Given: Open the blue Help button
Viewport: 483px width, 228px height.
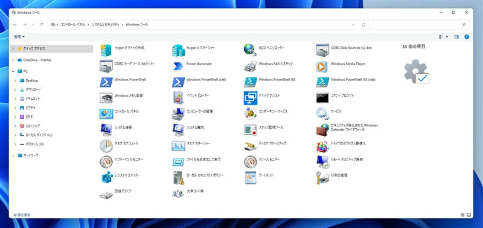Looking at the screenshot, I should coord(467,37).
